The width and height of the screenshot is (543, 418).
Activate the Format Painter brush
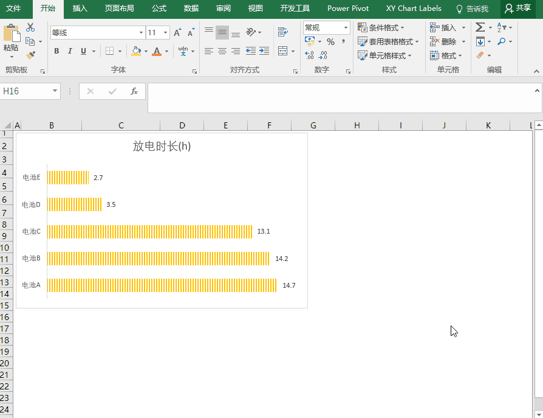[x=30, y=55]
